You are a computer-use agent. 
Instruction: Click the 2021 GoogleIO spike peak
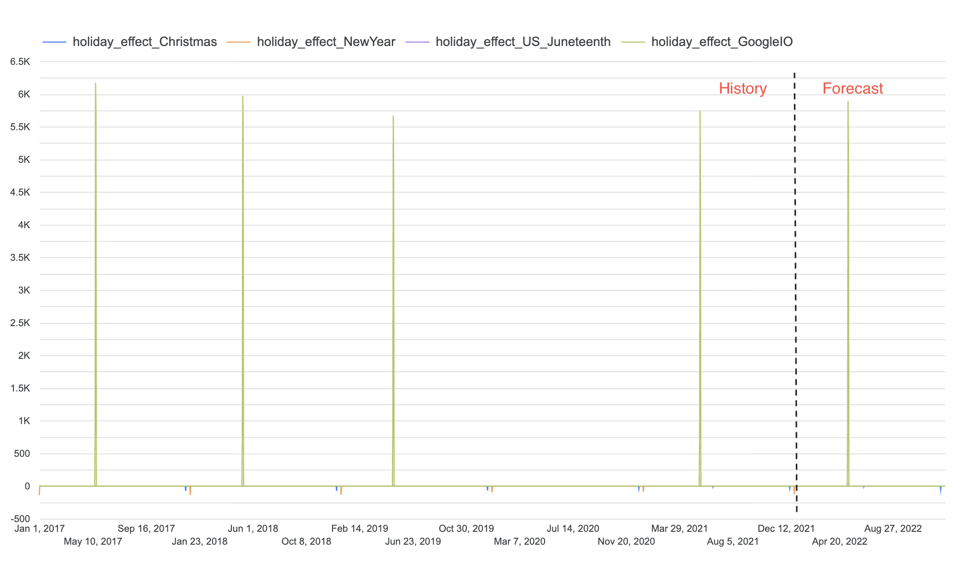pyautogui.click(x=700, y=112)
